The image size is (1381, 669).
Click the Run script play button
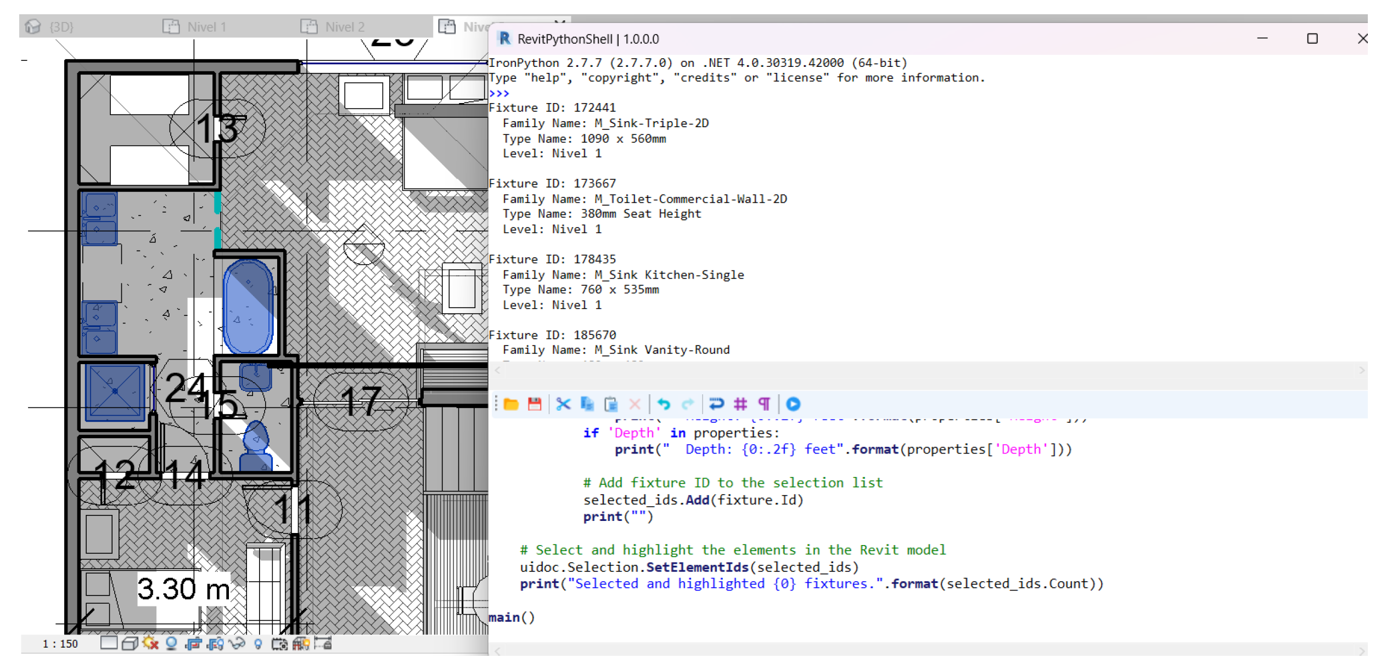tap(793, 405)
